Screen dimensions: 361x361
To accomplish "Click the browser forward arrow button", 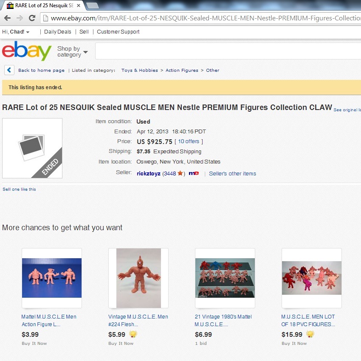I will coord(20,18).
